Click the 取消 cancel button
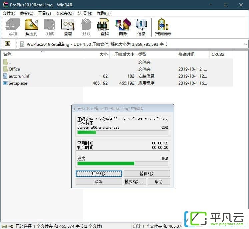The height and width of the screenshot is (229, 249). tap(99, 182)
